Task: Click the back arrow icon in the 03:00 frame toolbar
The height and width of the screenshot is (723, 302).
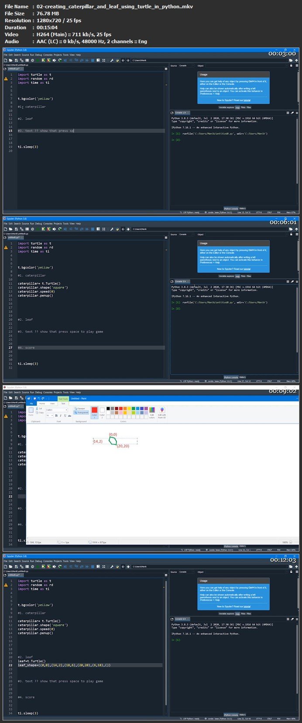Action: tap(123, 60)
